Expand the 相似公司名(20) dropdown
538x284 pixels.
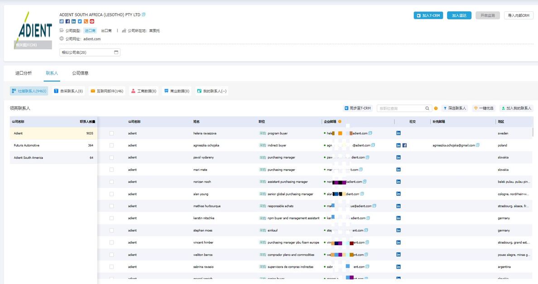[90, 52]
